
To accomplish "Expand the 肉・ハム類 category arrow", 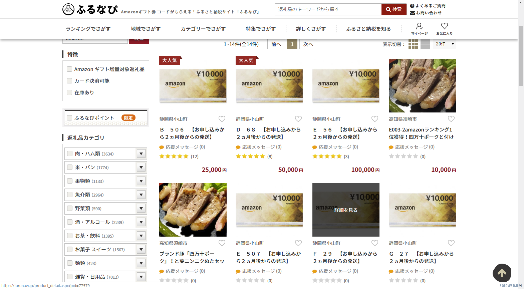I will (141, 154).
